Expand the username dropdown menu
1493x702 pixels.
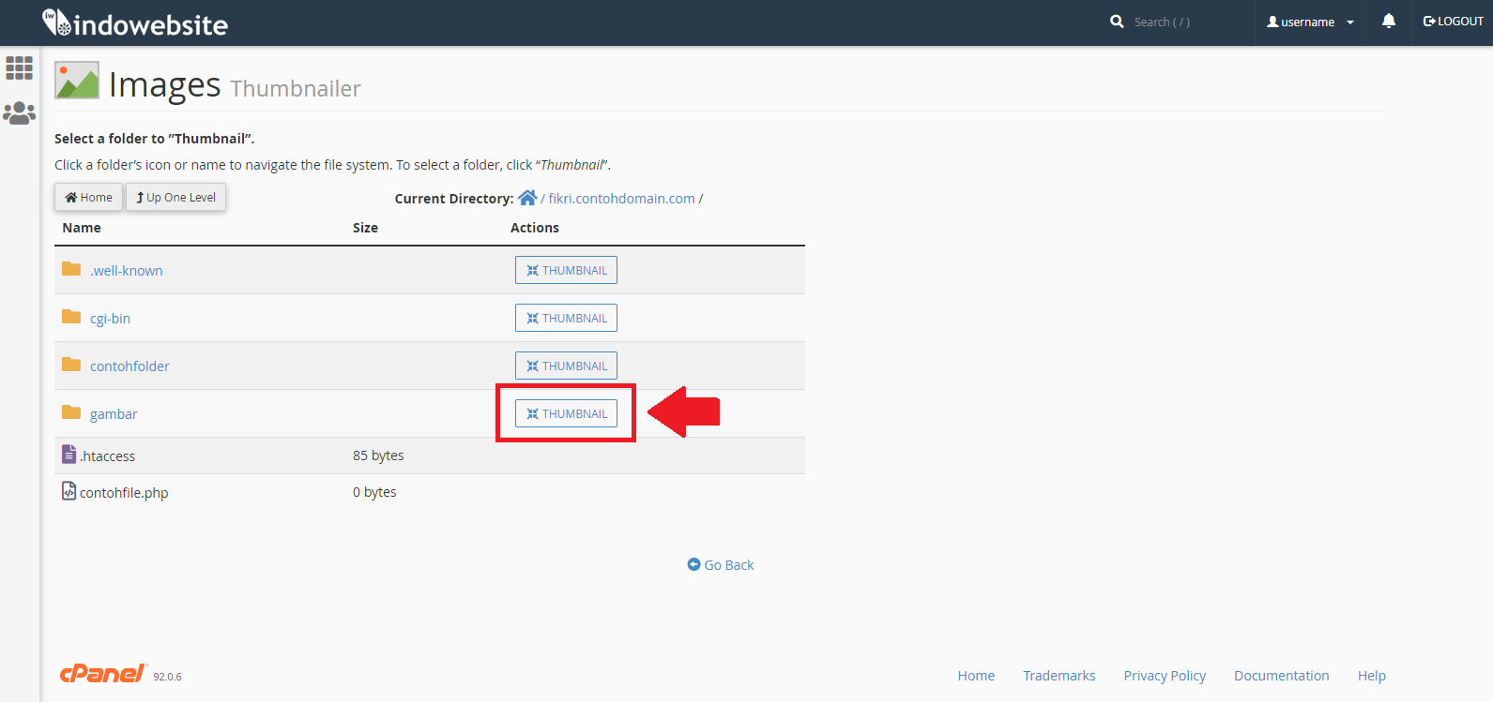tap(1310, 22)
